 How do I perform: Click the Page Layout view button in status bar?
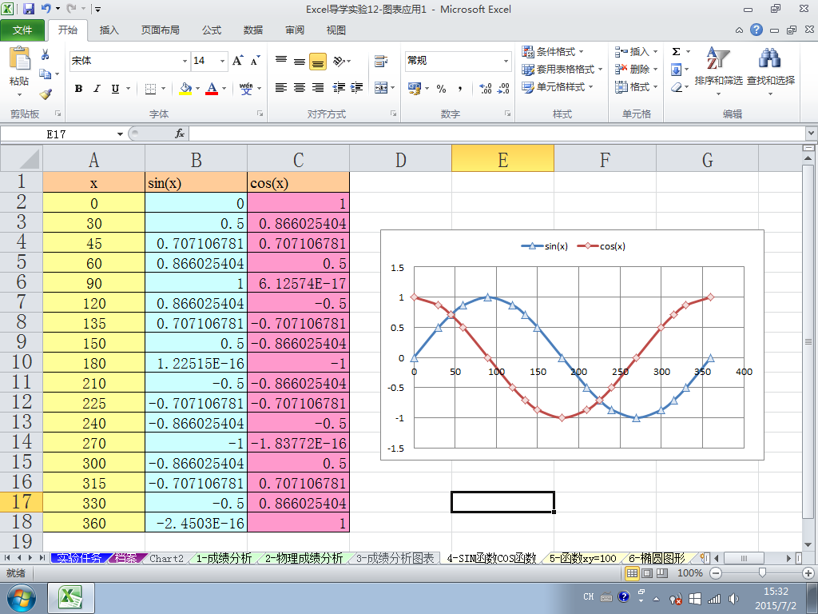[647, 573]
